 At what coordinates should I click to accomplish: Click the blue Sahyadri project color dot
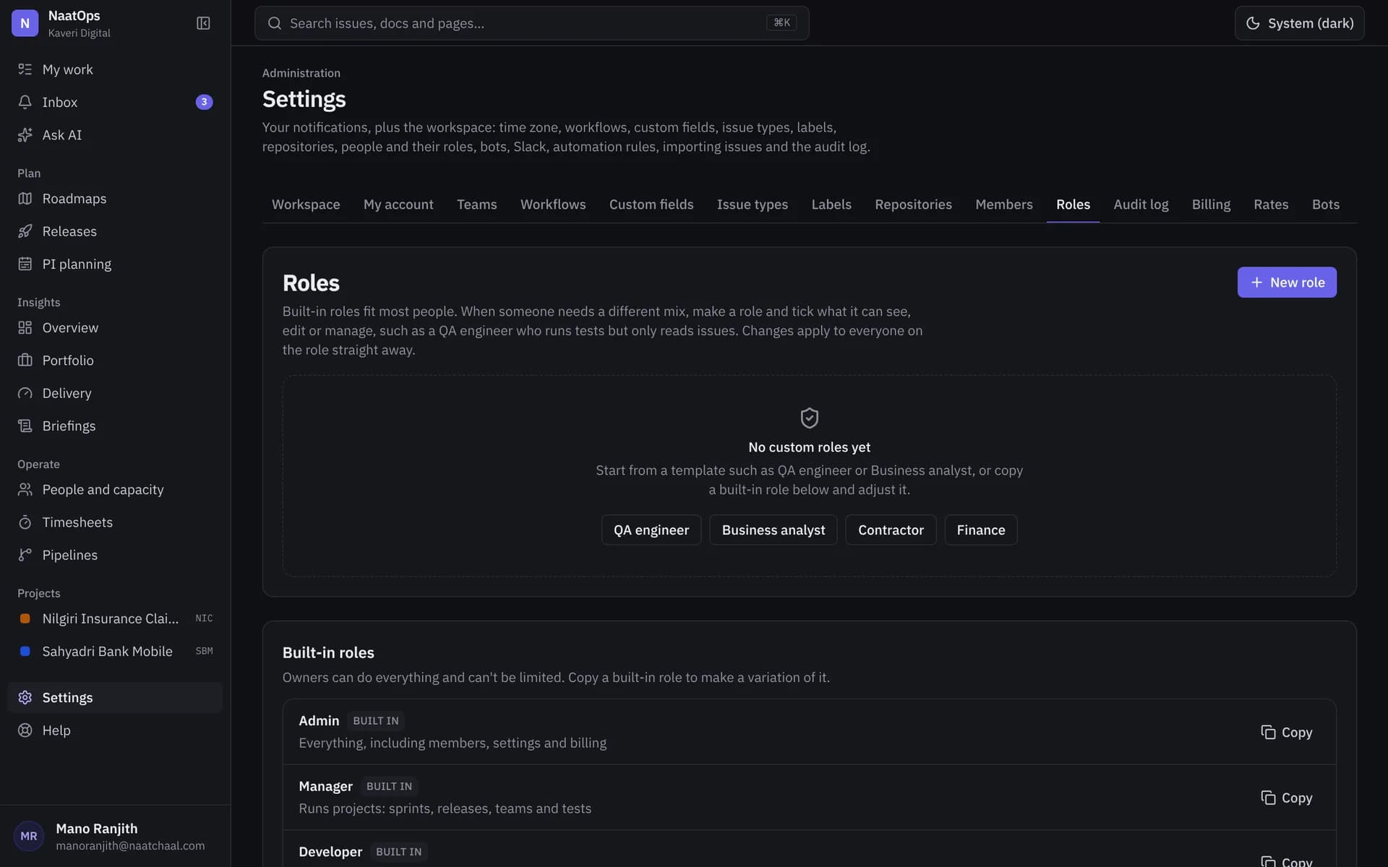pyautogui.click(x=25, y=651)
